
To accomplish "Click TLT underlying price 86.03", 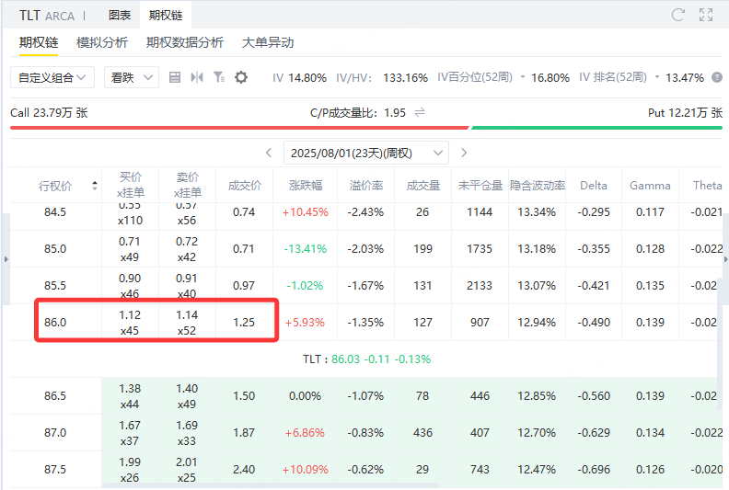I will pos(345,359).
